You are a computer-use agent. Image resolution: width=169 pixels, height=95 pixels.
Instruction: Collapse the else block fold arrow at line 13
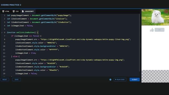[6, 56]
